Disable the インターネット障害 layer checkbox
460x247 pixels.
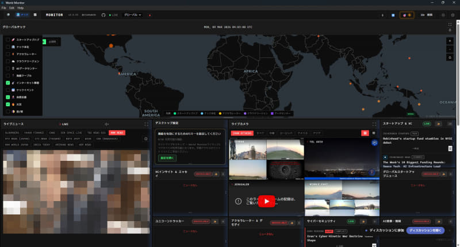point(8,83)
